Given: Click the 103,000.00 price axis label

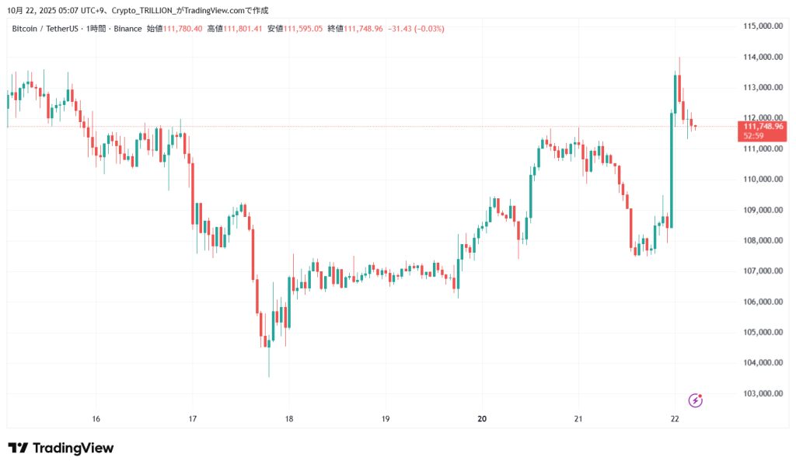Looking at the screenshot, I should point(762,393).
